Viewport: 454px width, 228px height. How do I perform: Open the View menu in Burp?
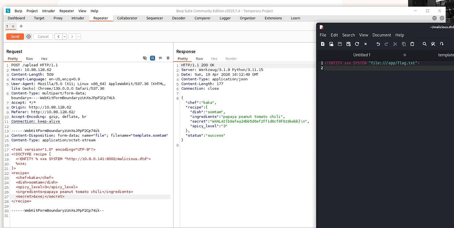click(x=82, y=11)
